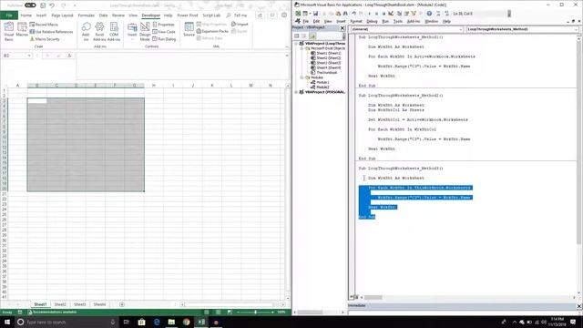Open the XML Source pane
This screenshot has width=583, height=328.
tap(189, 29)
